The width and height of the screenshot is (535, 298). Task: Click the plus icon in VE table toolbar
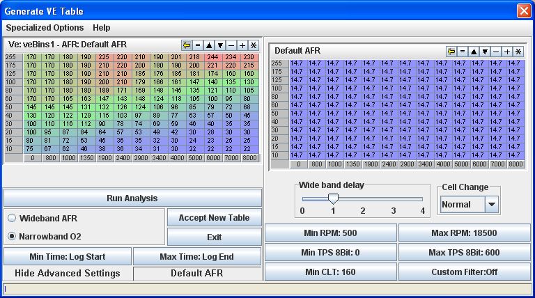point(242,45)
